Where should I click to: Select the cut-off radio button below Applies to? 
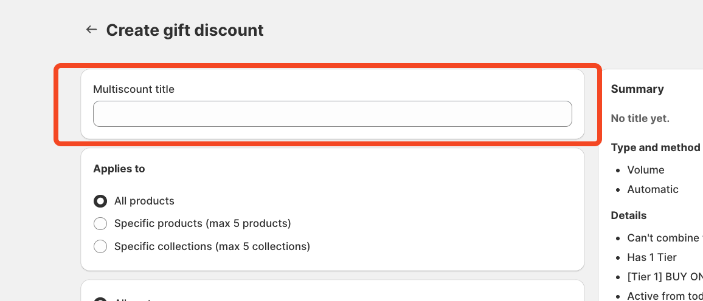pyautogui.click(x=100, y=299)
